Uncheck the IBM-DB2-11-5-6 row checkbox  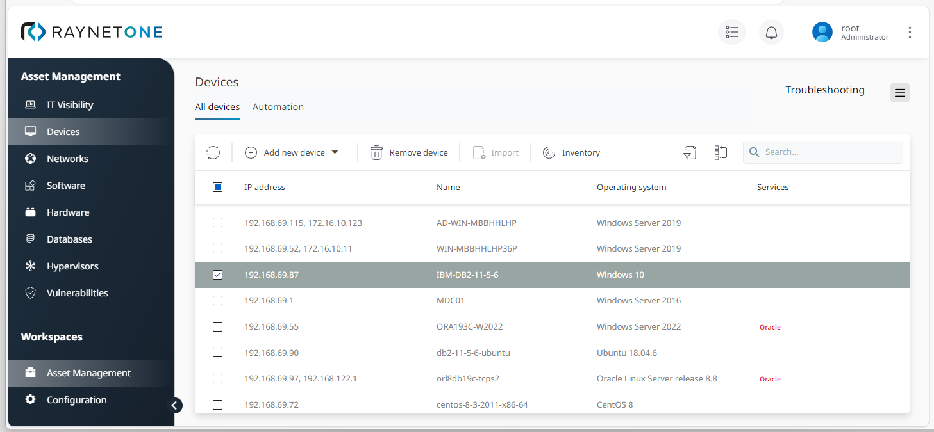tap(217, 275)
